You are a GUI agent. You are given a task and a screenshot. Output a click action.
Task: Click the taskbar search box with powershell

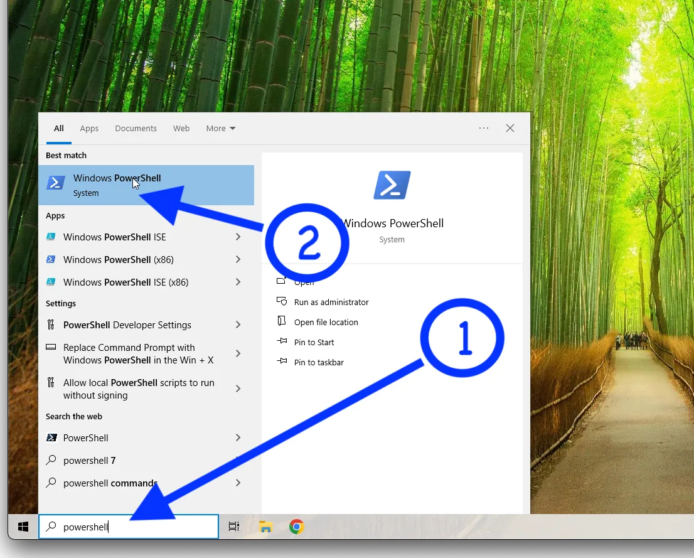(x=129, y=527)
